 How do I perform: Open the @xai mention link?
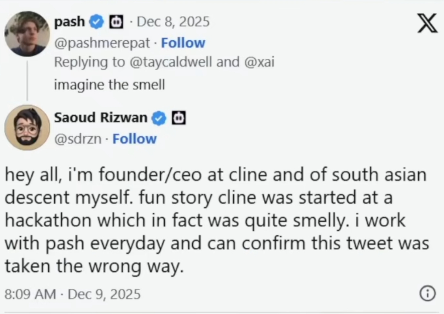(259, 62)
